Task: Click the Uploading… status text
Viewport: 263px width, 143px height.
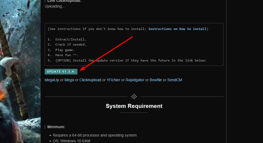Action: coord(55,6)
